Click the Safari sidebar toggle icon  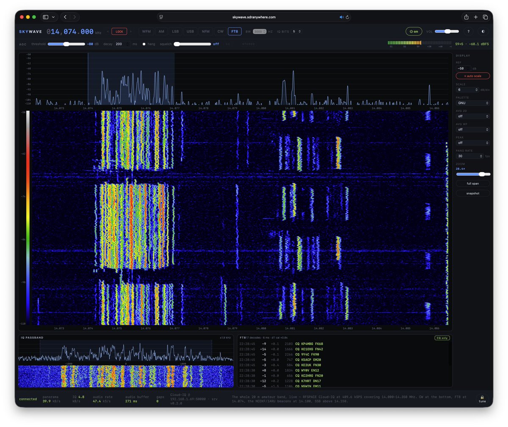click(46, 17)
